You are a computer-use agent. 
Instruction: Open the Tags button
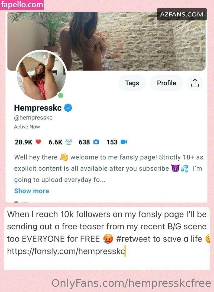tap(132, 83)
